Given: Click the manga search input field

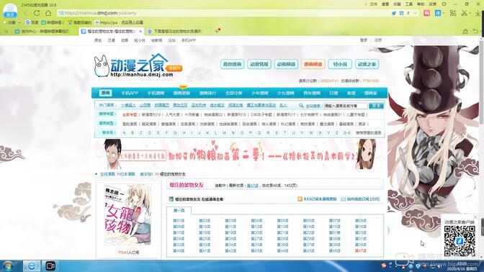Looking at the screenshot, I should click(x=346, y=106).
